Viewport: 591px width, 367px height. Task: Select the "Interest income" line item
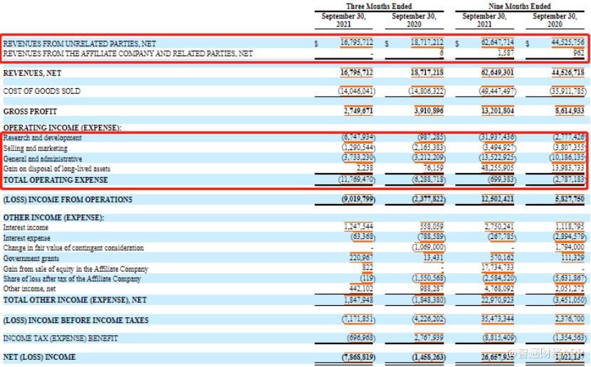tap(26, 227)
